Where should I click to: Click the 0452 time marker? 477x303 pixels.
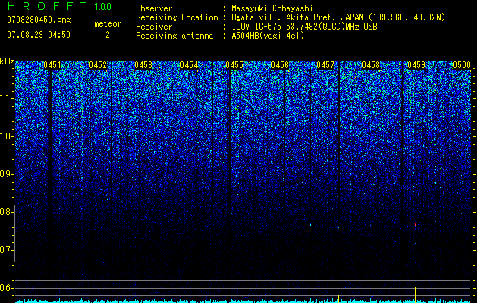(x=98, y=65)
